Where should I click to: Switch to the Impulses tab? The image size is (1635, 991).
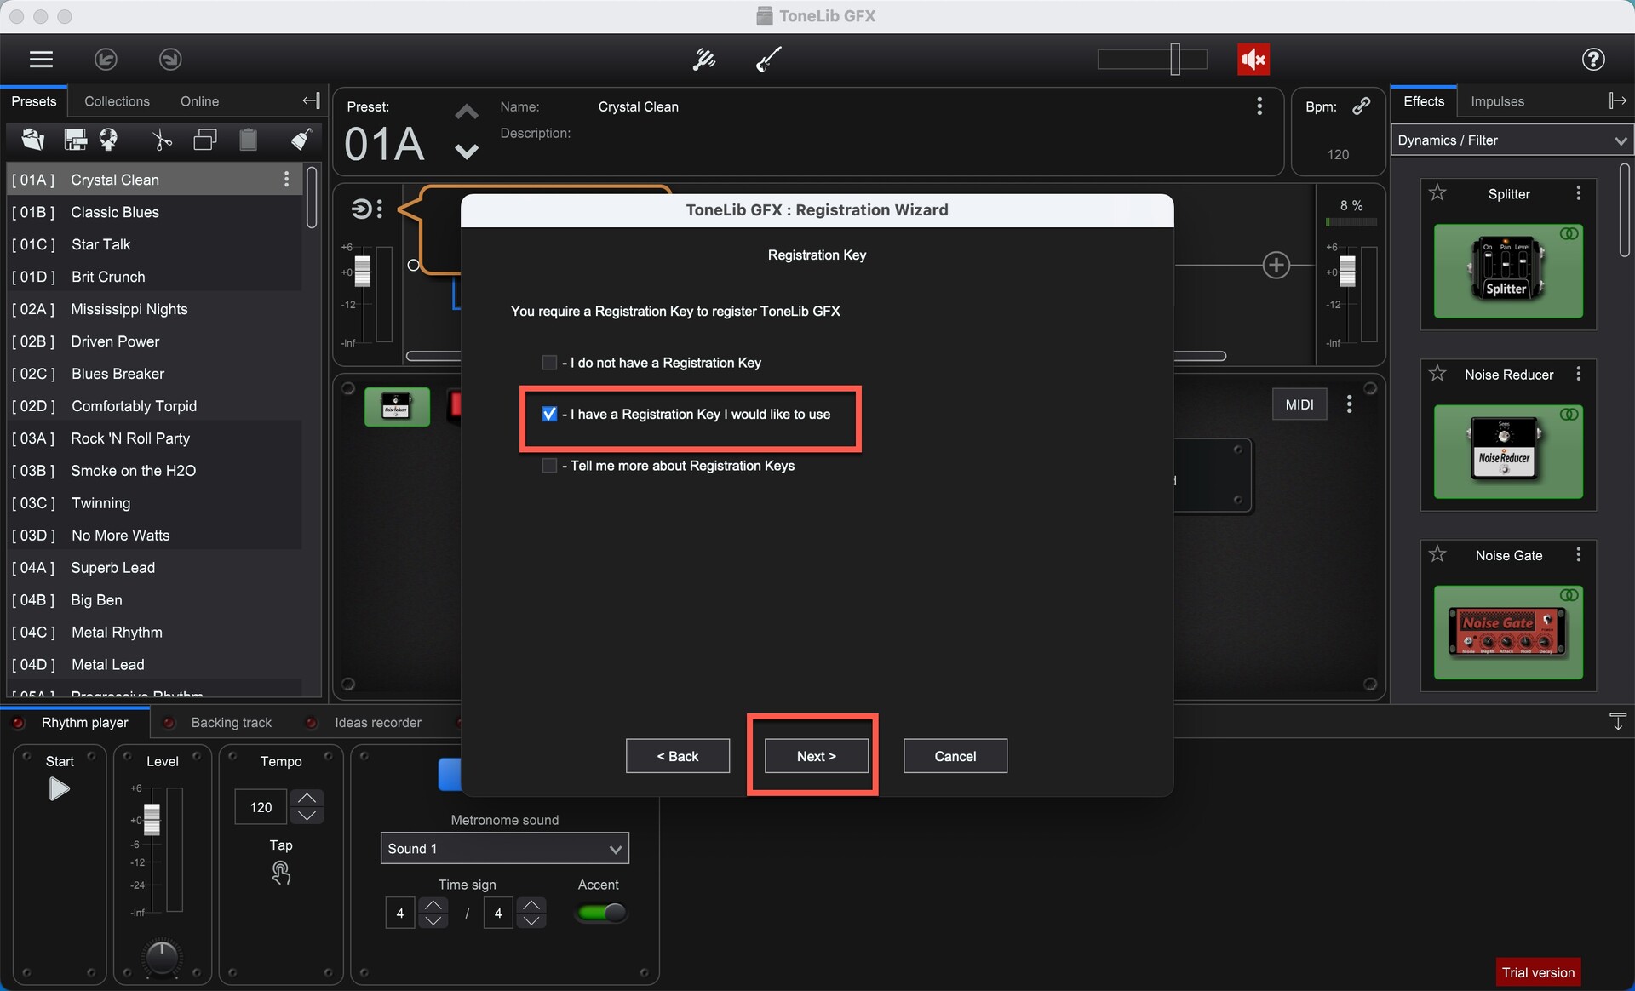coord(1497,101)
